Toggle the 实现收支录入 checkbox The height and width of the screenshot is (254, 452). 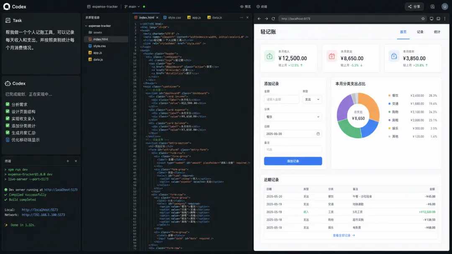(x=8, y=119)
